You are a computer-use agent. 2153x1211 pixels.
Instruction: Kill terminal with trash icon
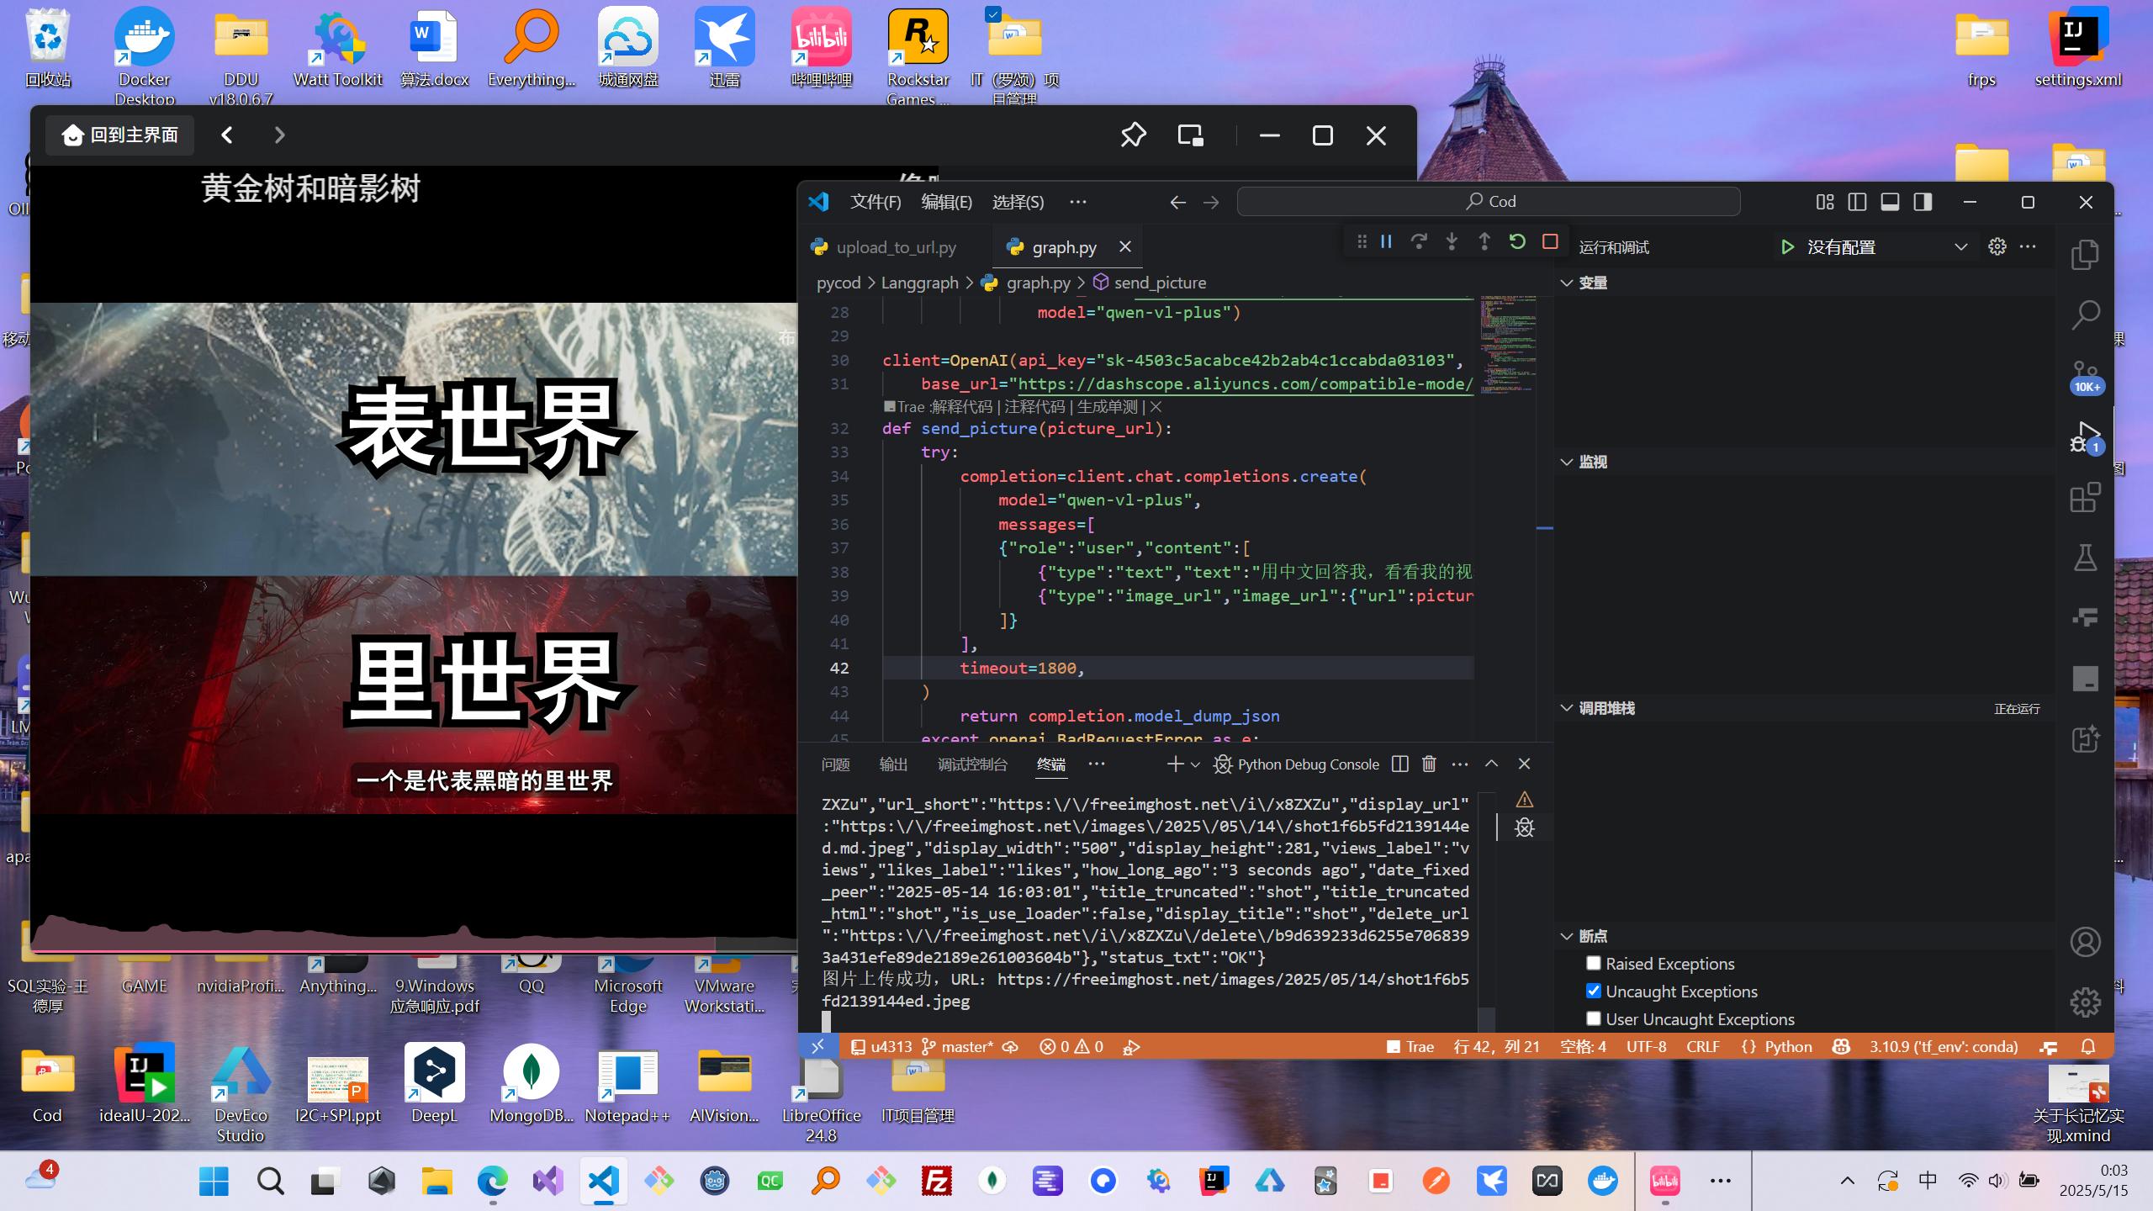click(x=1429, y=764)
